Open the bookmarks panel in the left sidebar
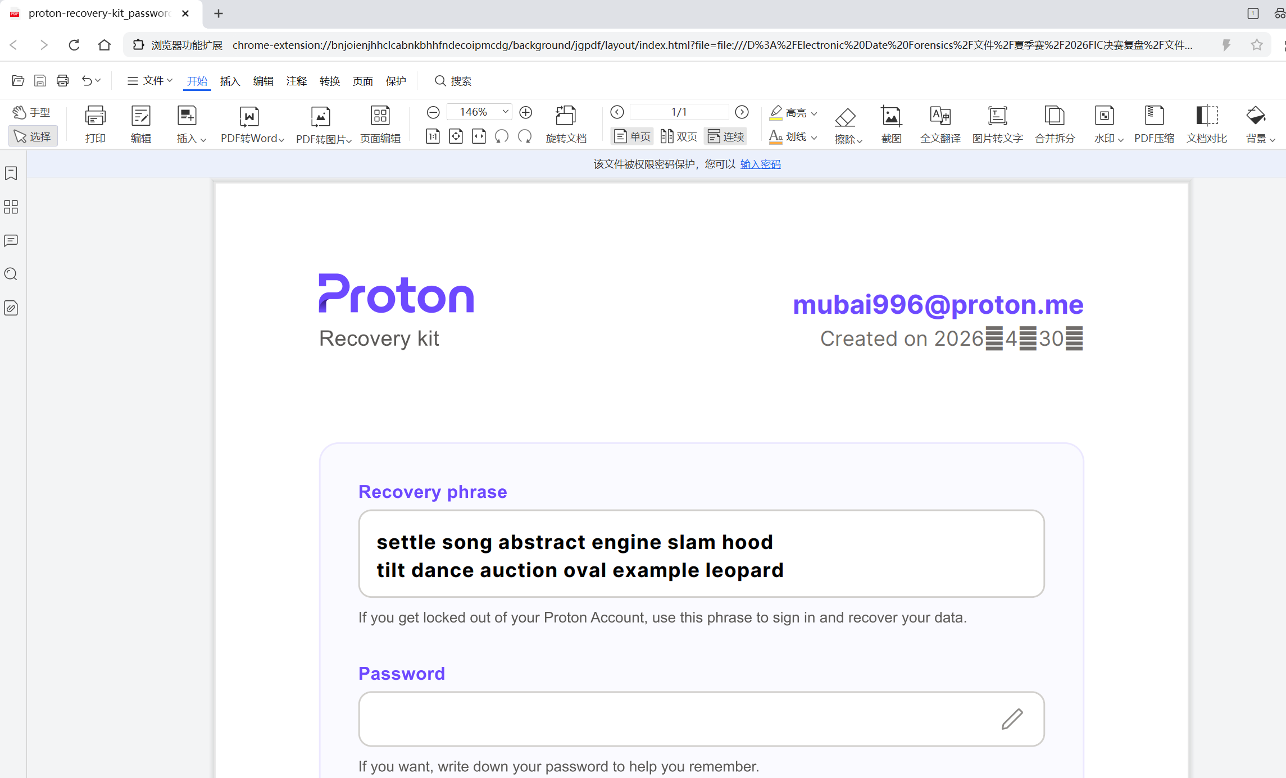 click(11, 173)
